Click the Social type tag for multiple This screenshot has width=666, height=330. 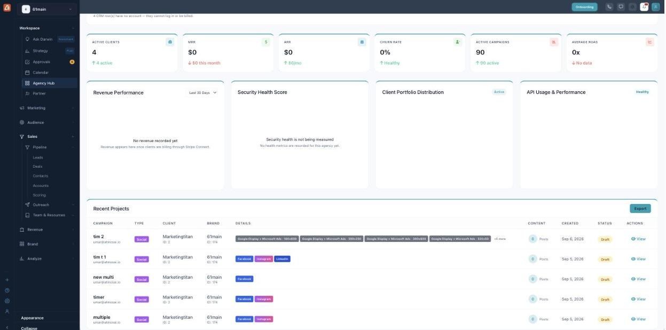click(x=142, y=319)
